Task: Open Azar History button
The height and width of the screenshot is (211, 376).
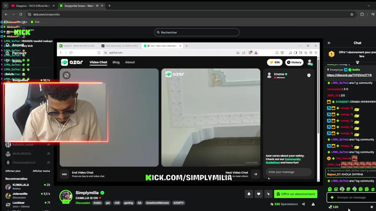Action: 294,62
